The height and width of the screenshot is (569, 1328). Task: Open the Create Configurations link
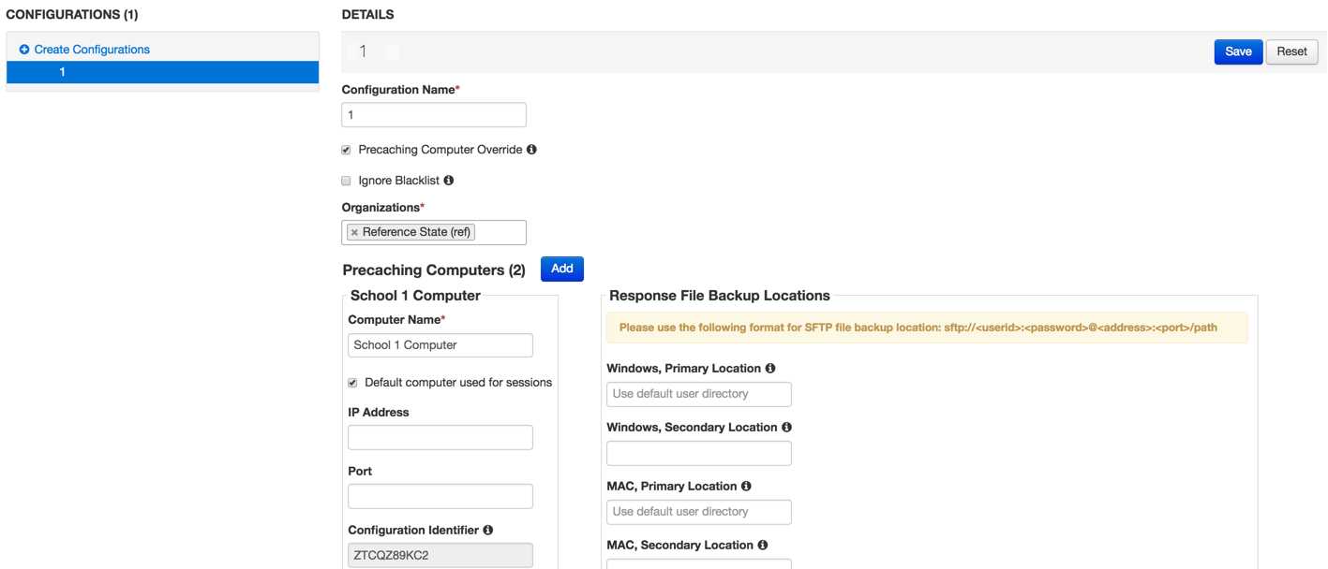(x=92, y=50)
